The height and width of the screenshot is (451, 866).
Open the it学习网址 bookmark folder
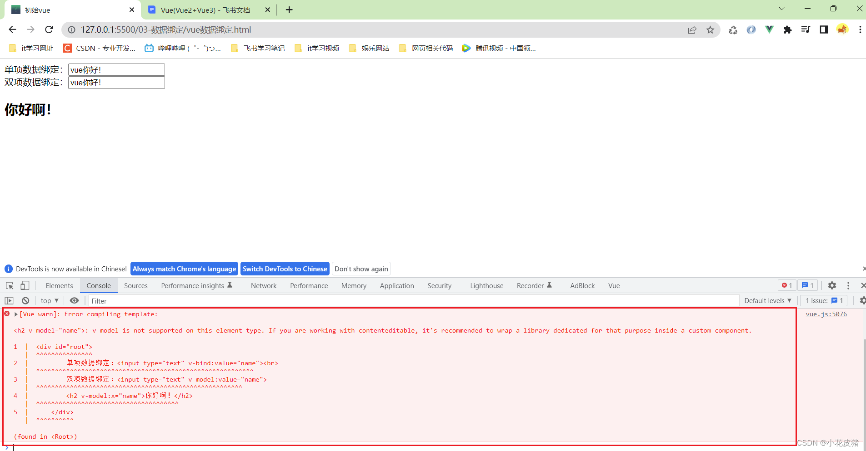click(31, 48)
